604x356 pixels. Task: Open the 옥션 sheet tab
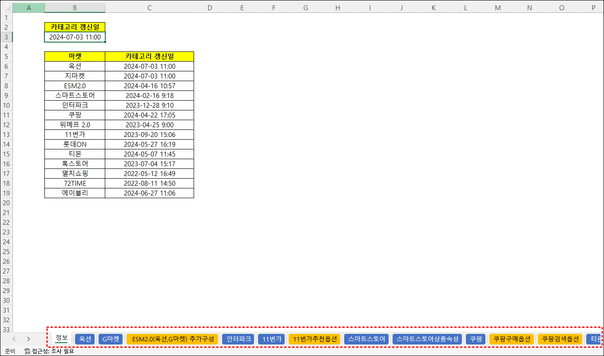85,339
